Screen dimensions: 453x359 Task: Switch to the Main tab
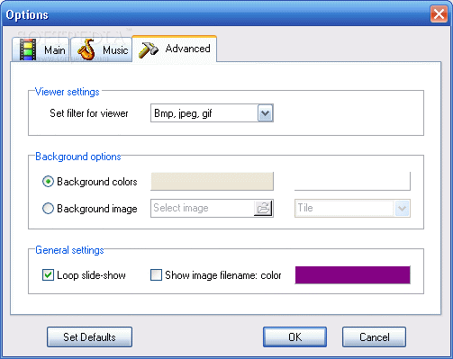coord(41,49)
